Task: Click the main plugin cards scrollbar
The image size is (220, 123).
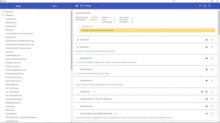Action: pyautogui.click(x=219, y=23)
